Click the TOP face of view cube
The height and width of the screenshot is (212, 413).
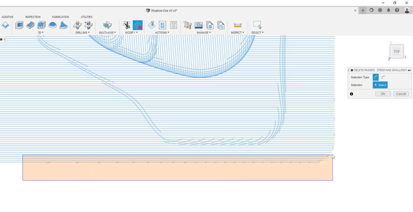pyautogui.click(x=396, y=51)
